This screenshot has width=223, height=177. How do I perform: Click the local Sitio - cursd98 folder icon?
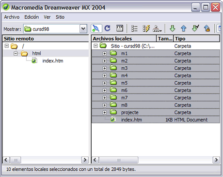[x=103, y=46]
